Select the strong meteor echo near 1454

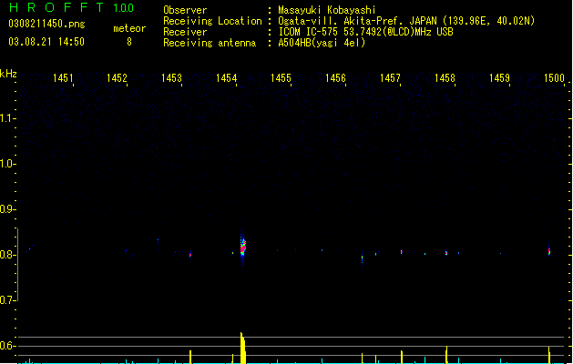242,247
